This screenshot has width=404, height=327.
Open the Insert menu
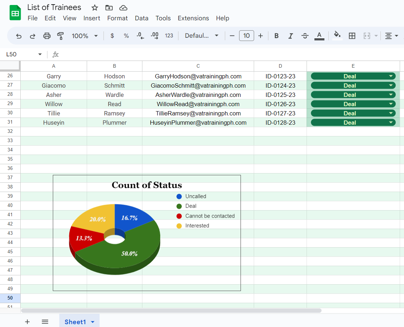[92, 18]
